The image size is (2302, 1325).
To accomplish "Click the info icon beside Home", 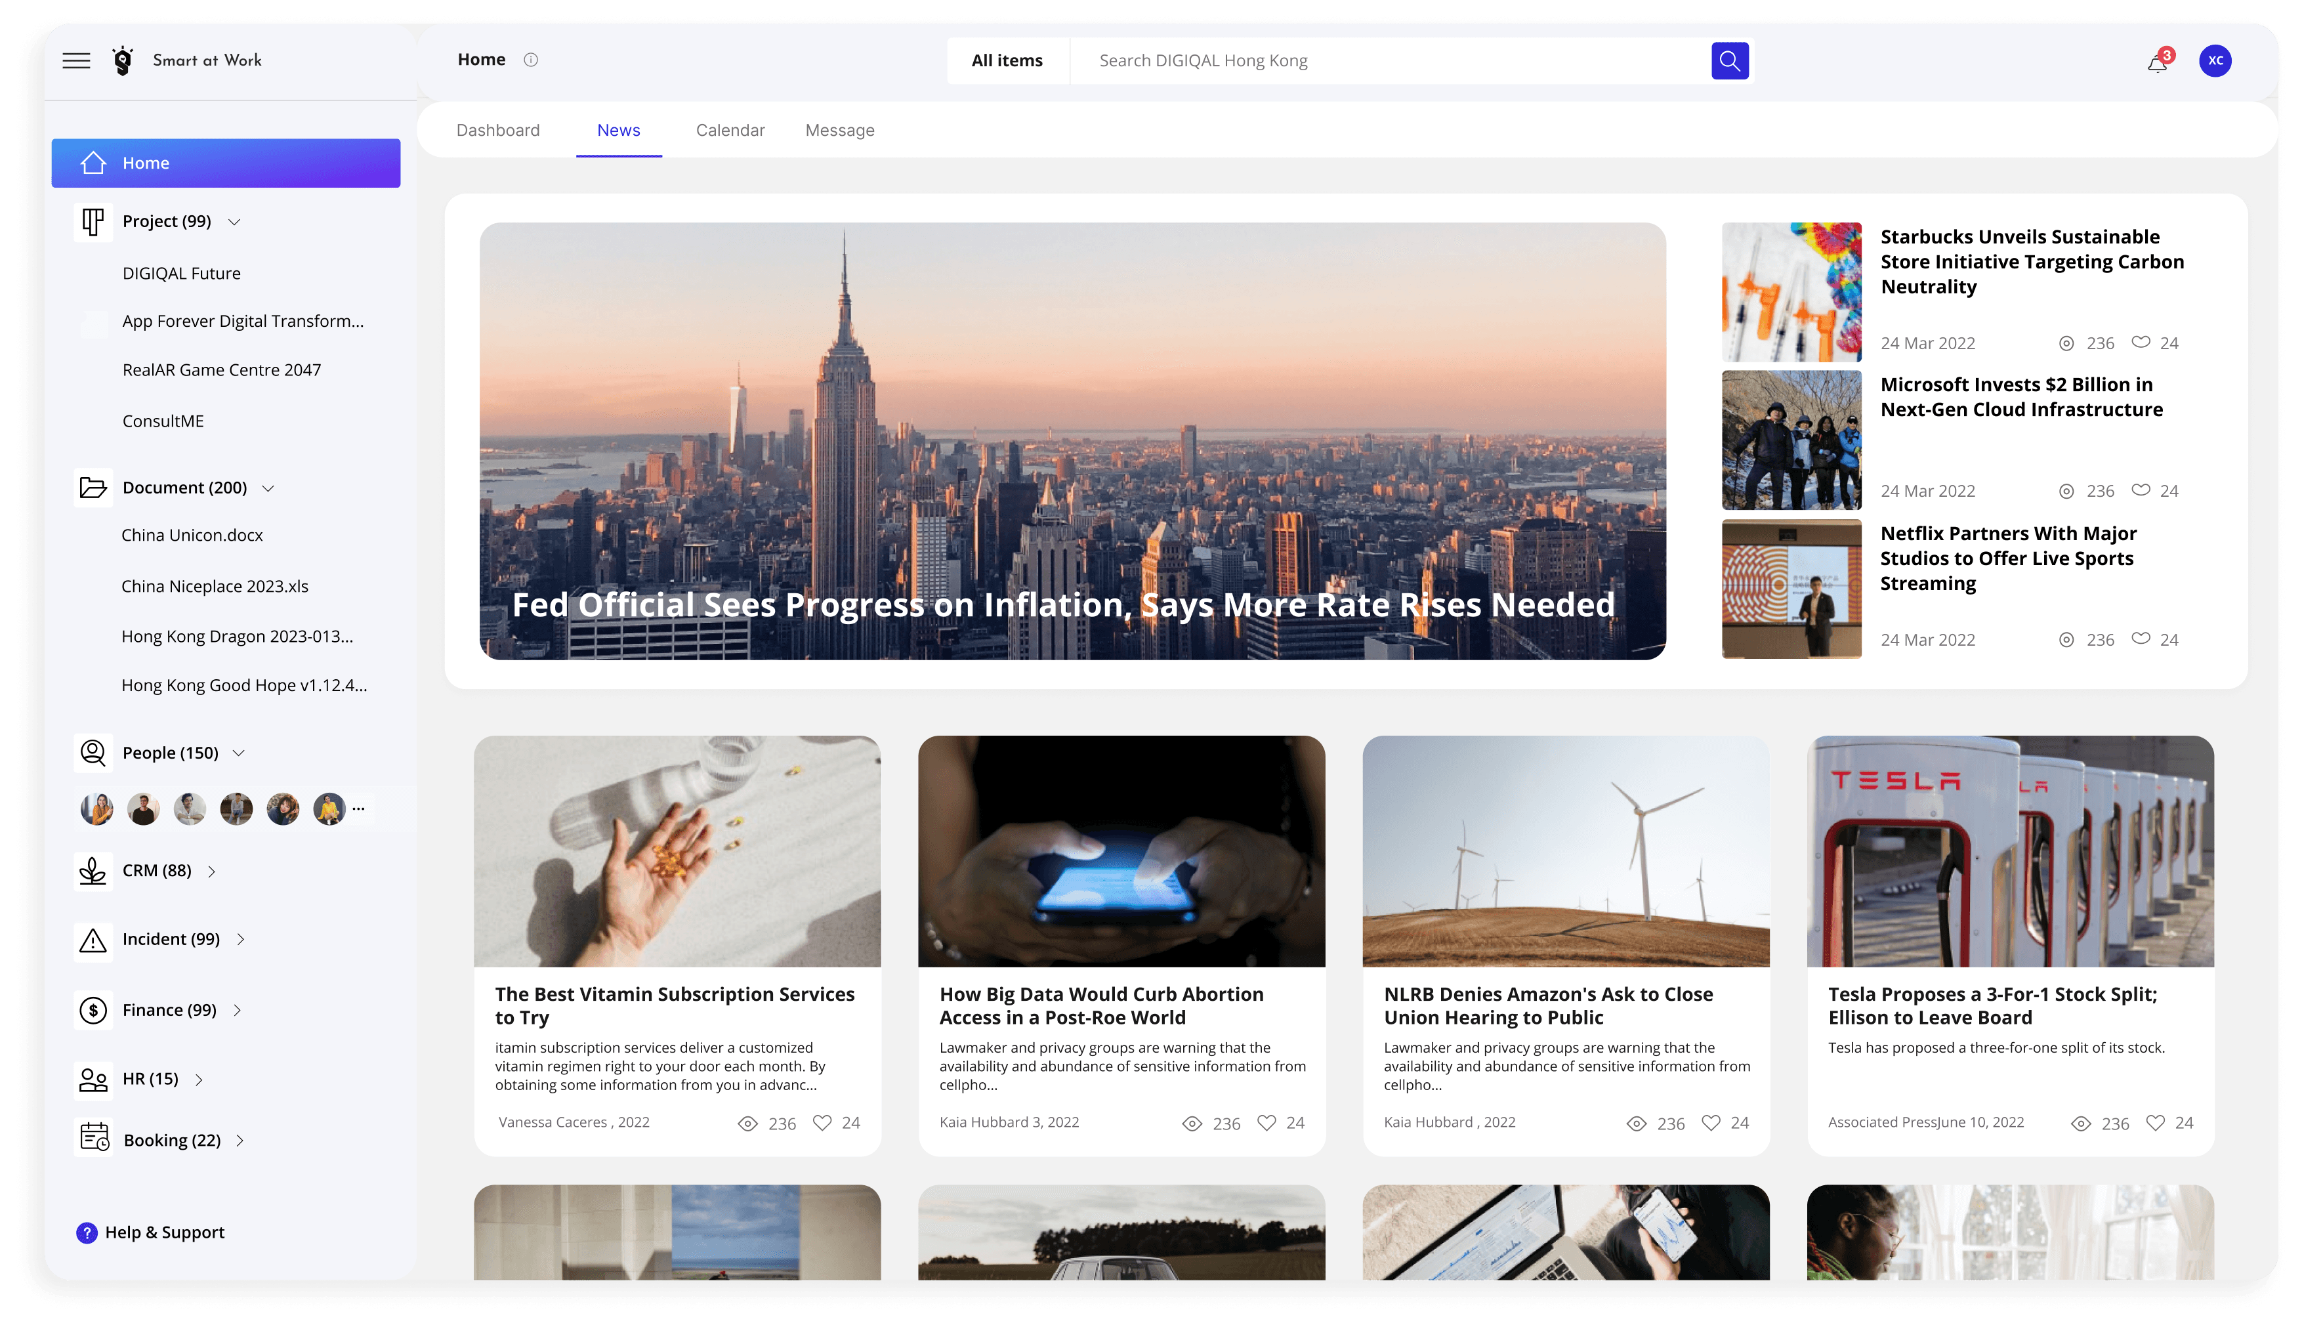I will point(530,60).
